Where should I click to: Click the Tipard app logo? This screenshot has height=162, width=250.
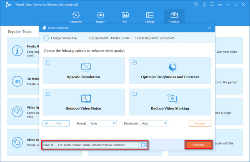(x=8, y=5)
